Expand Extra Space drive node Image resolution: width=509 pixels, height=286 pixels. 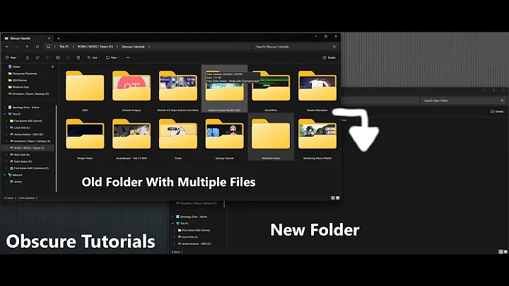pos(6,161)
